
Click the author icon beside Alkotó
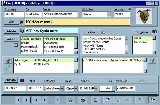pyautogui.click(x=22, y=31)
